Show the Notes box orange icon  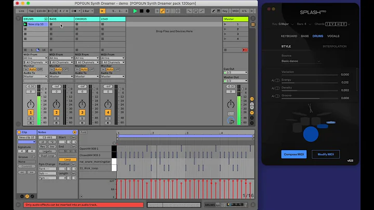click(x=27, y=196)
